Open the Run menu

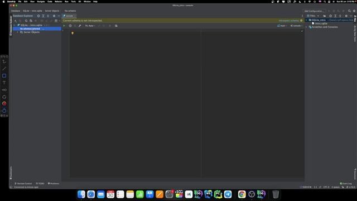[x=66, y=2]
